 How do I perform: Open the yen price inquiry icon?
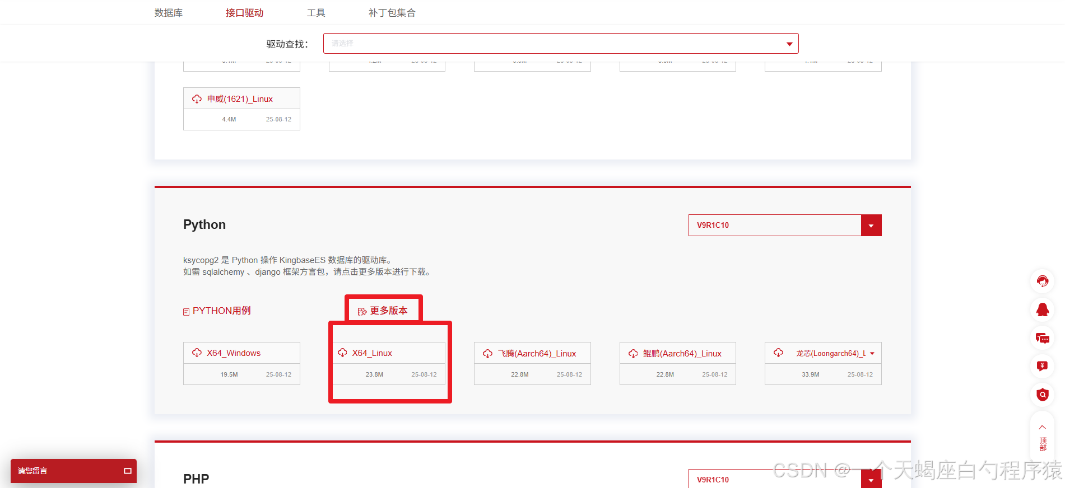(1043, 367)
